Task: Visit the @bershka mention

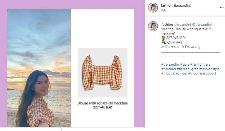Action: click(175, 42)
